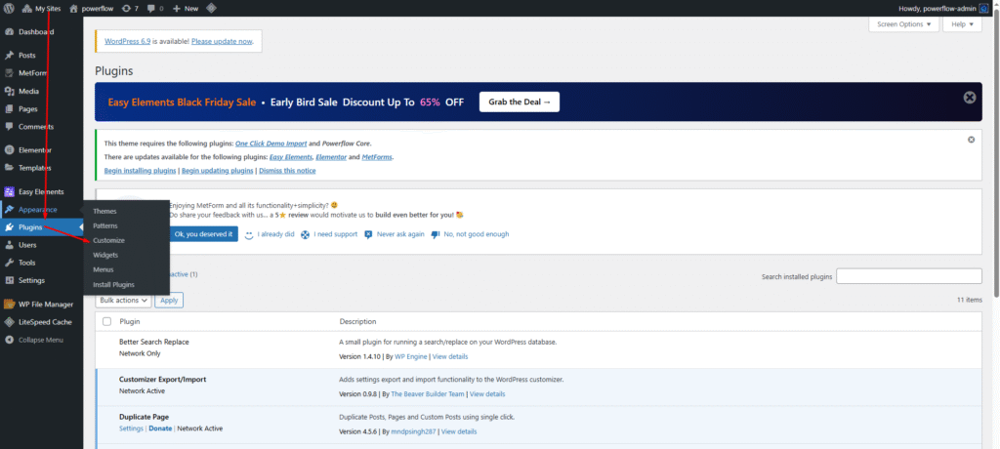Expand the Screen Options panel
This screenshot has width=1000, height=449.
click(x=903, y=24)
